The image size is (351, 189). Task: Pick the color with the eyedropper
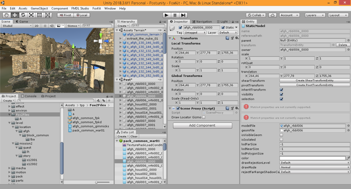click(348, 158)
